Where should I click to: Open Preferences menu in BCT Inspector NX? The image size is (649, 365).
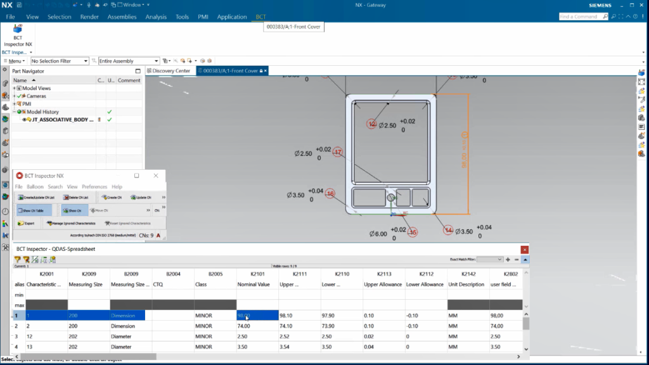tap(94, 187)
